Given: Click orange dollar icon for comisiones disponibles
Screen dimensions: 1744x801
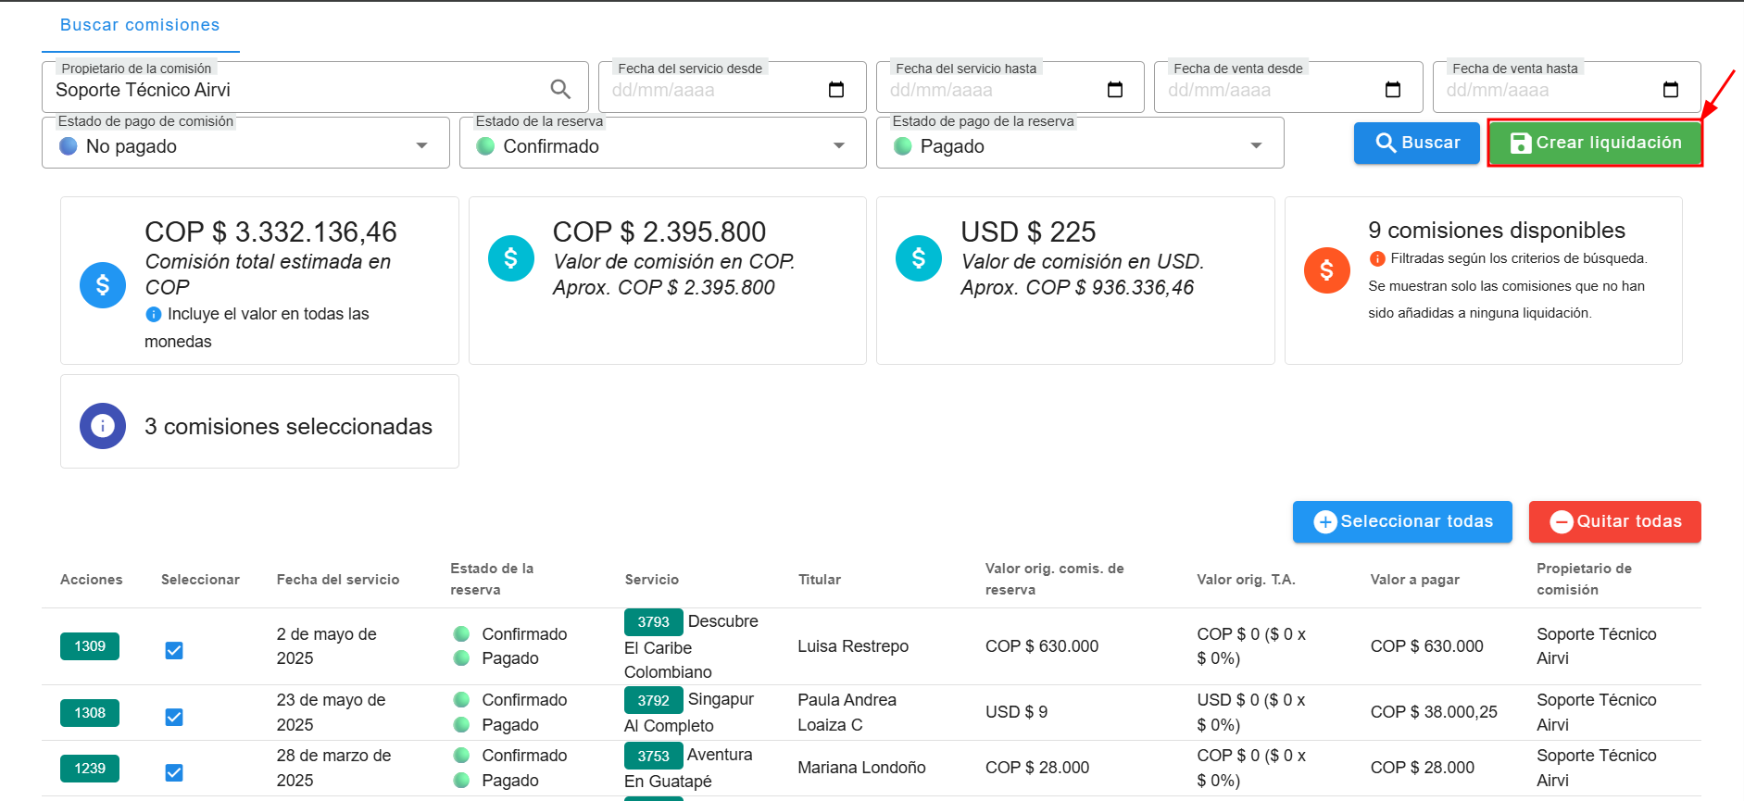Looking at the screenshot, I should tap(1326, 270).
